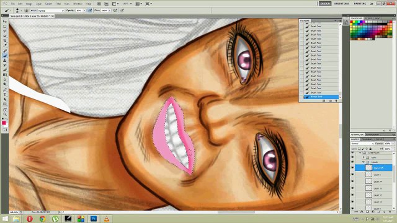397x223 pixels.
Task: Create new snapshot in History panel
Action: (x=330, y=100)
